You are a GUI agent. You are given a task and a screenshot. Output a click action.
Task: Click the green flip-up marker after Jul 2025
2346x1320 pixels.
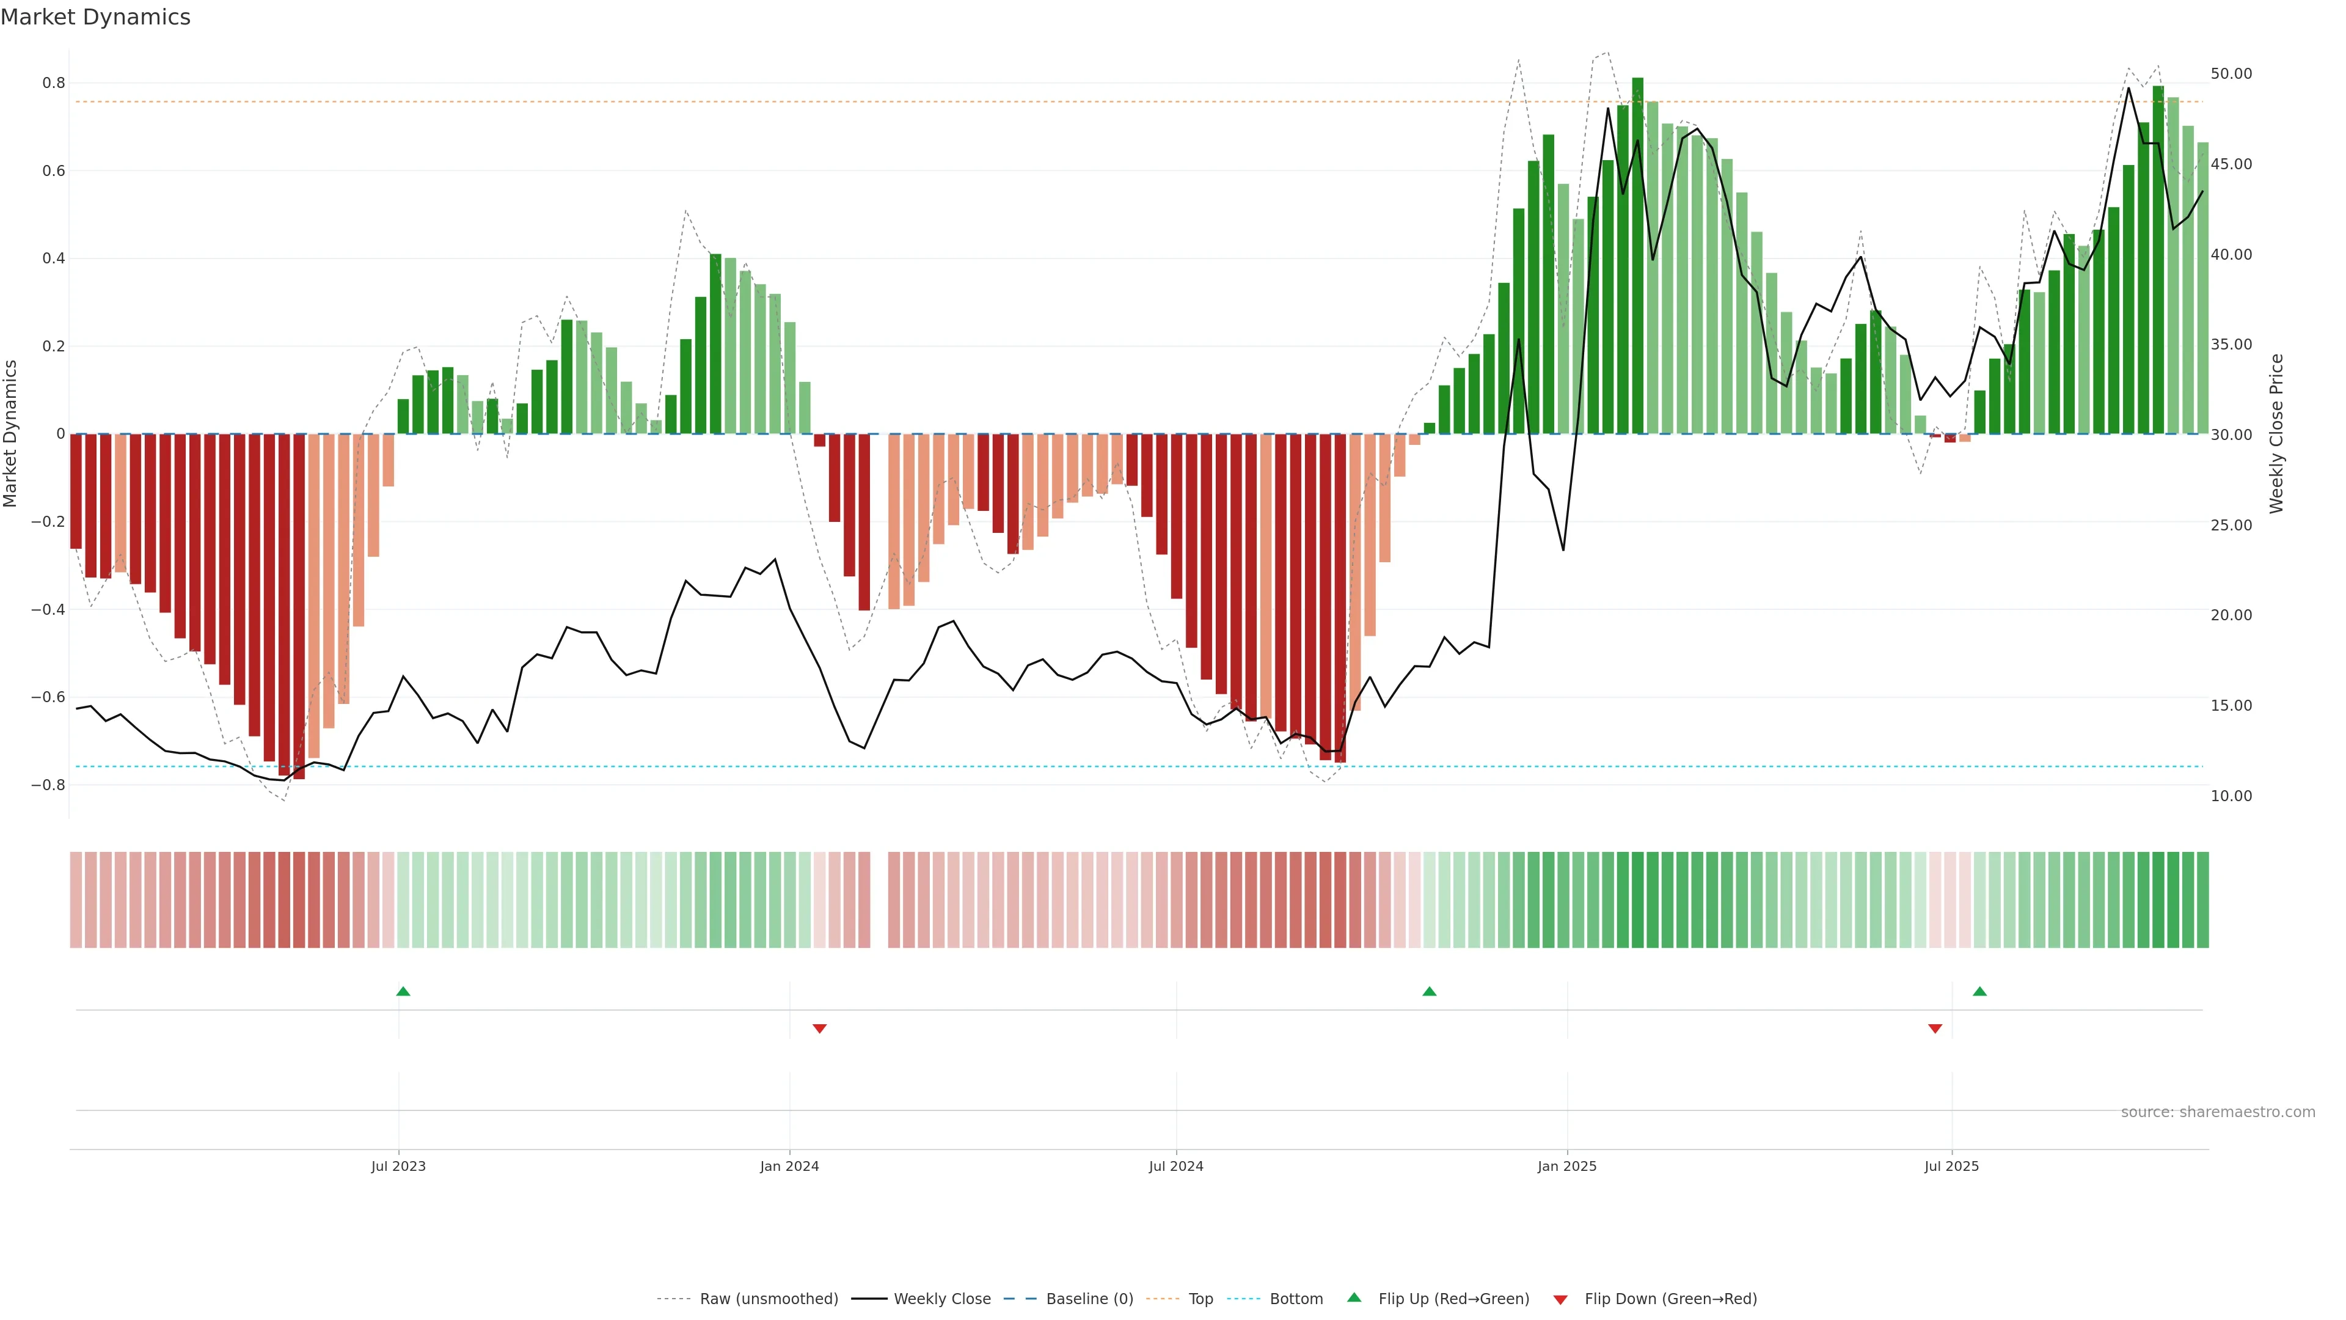1980,991
